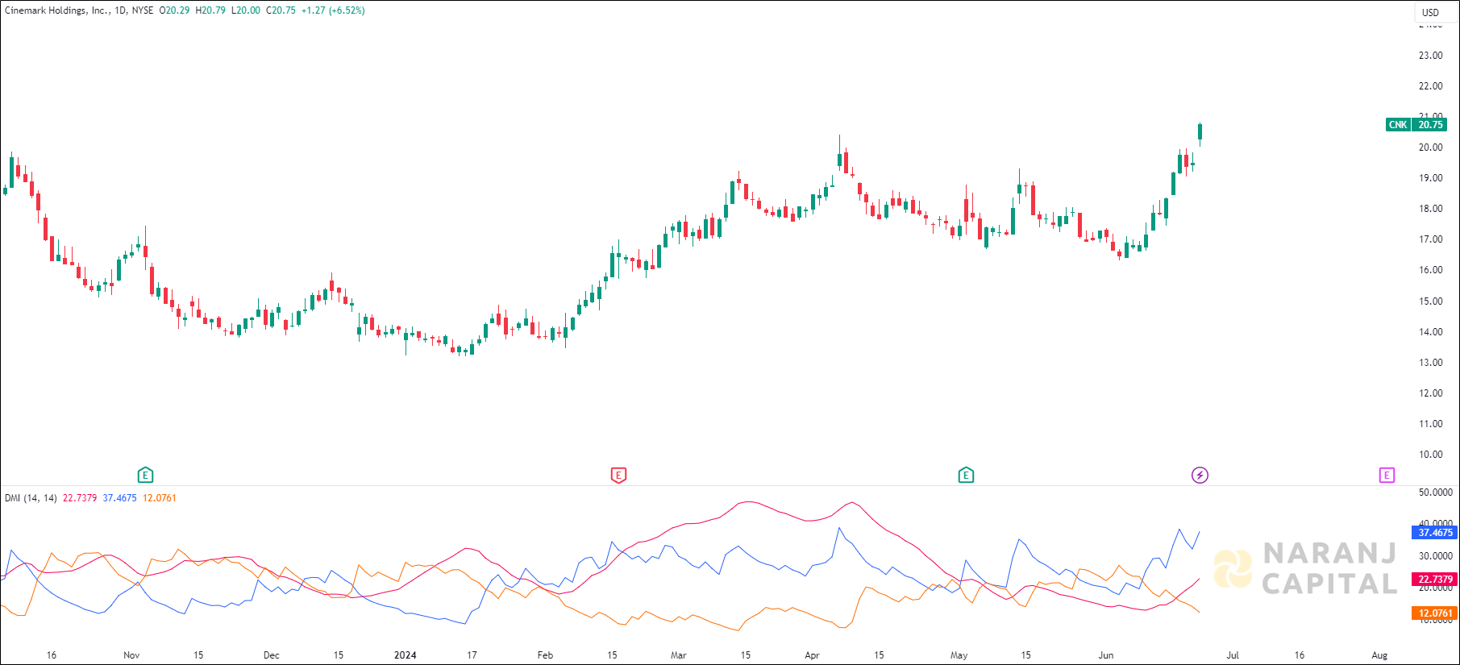Click the 22.00 price axis label
1460x665 pixels.
[1431, 86]
